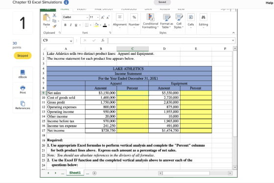Click the Cost of goods sold label
Viewport: 274px width, 183px height.
pos(61,98)
